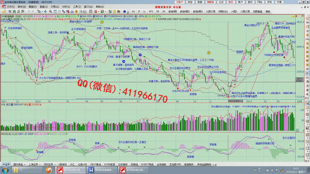Open the 分析(A) menu
310x174 pixels.
(66, 7)
